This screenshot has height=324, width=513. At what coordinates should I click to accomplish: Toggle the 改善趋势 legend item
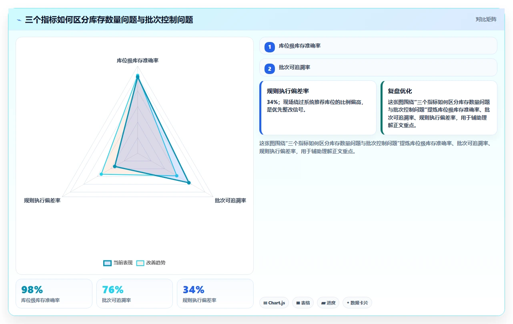[x=151, y=263]
